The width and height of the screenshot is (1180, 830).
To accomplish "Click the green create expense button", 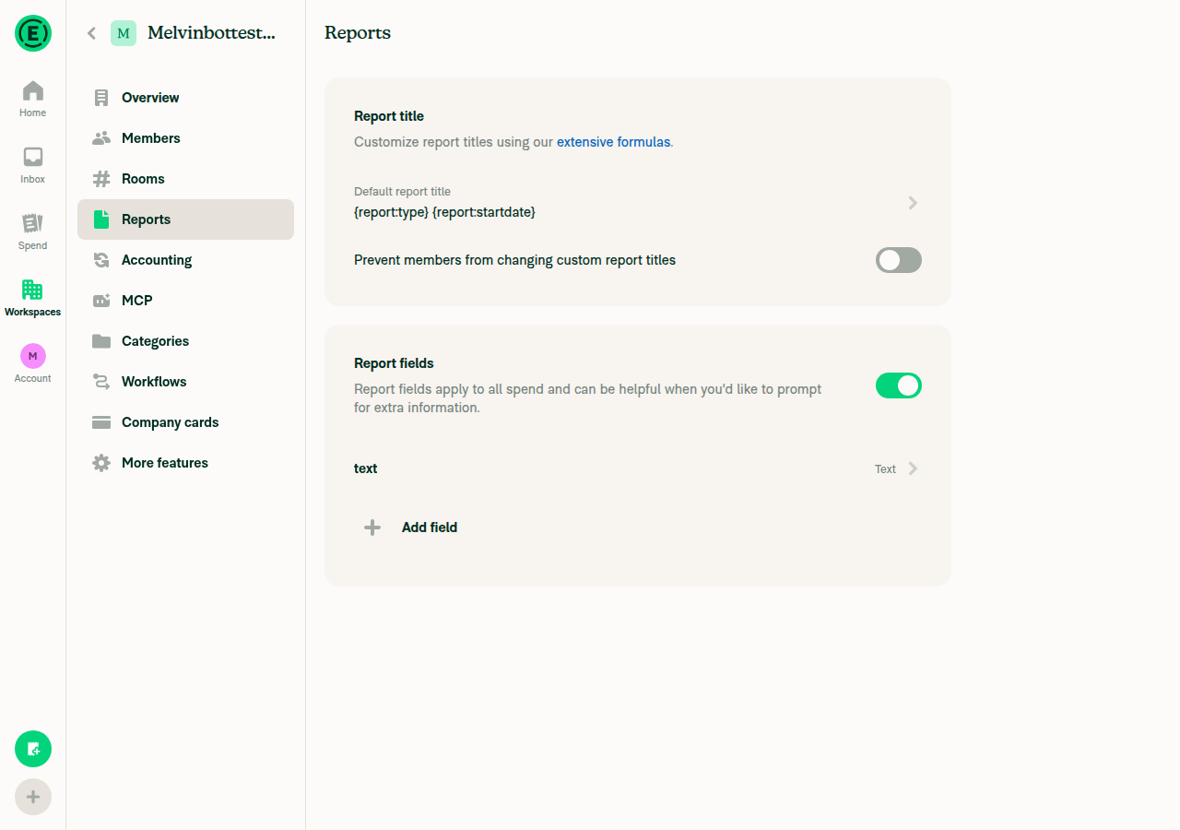I will pyautogui.click(x=33, y=749).
